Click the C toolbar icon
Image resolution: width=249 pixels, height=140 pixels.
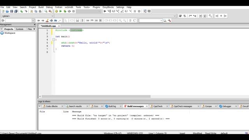click(135, 21)
